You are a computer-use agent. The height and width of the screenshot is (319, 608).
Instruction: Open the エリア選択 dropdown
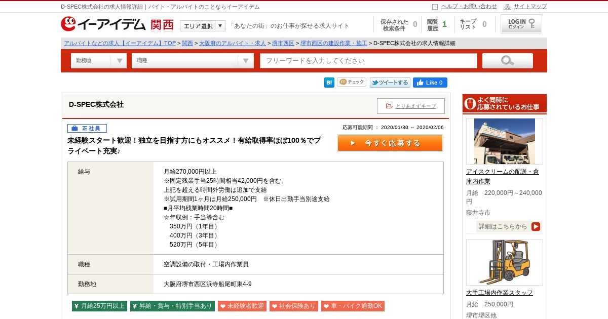(x=203, y=26)
